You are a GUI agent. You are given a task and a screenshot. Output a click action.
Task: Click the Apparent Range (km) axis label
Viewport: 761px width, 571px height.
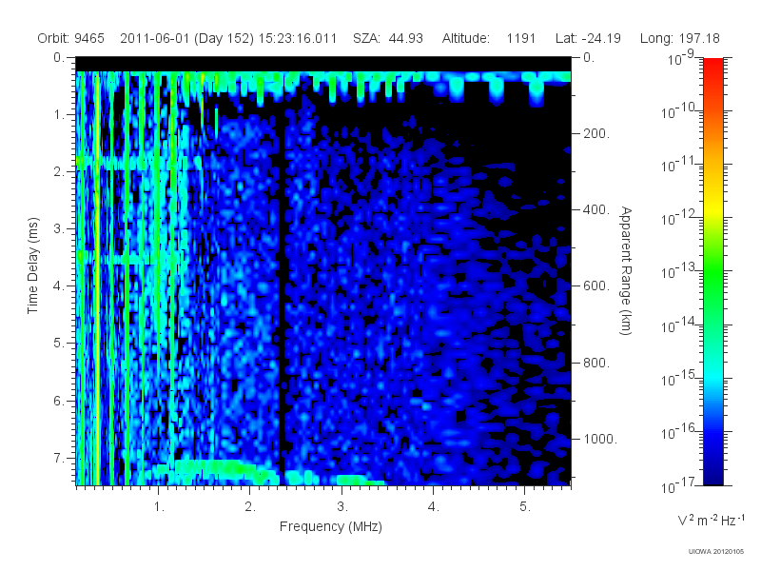point(626,270)
